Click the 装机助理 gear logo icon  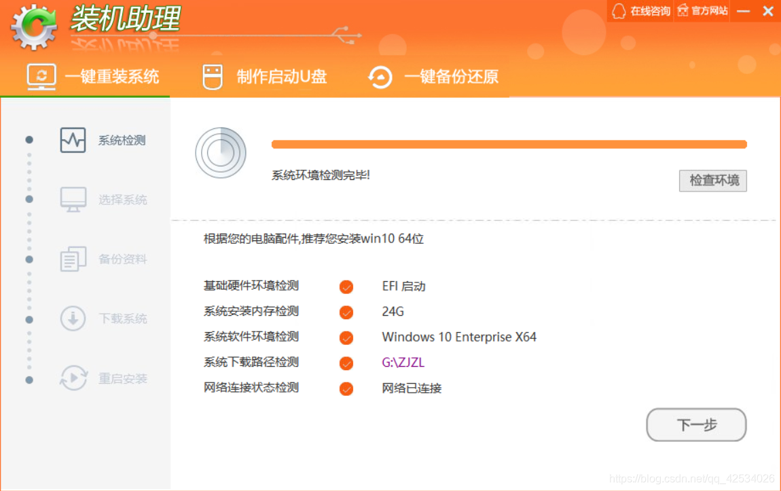pos(34,27)
